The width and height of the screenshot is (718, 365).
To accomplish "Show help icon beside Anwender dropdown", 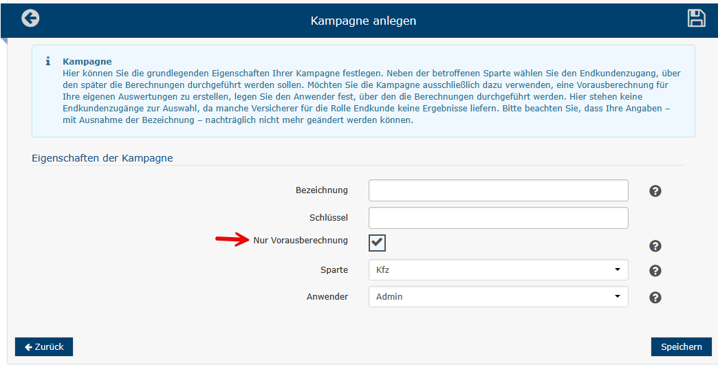I will pyautogui.click(x=655, y=298).
